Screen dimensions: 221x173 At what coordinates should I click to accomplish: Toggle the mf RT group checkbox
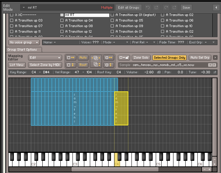[x=62, y=15]
